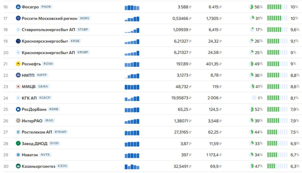Click the NMTP ticker badge
The image size is (302, 173).
point(42,75)
